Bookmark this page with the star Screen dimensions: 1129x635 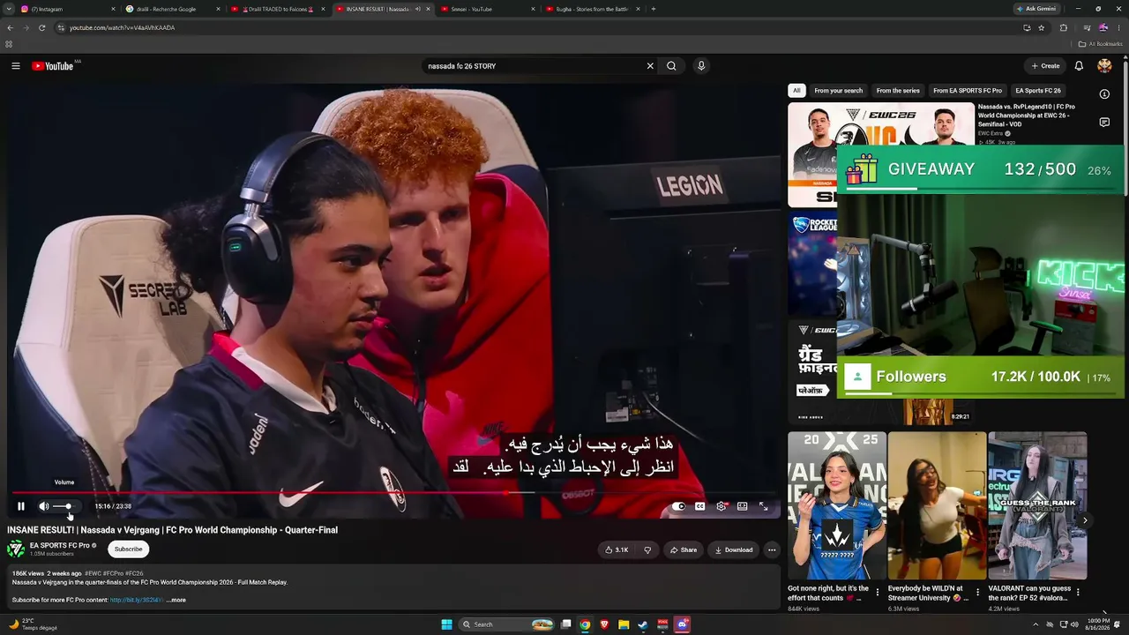pos(1042,27)
